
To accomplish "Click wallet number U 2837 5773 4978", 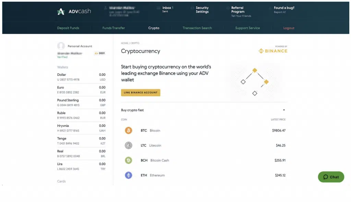I will pyautogui.click(x=68, y=79).
